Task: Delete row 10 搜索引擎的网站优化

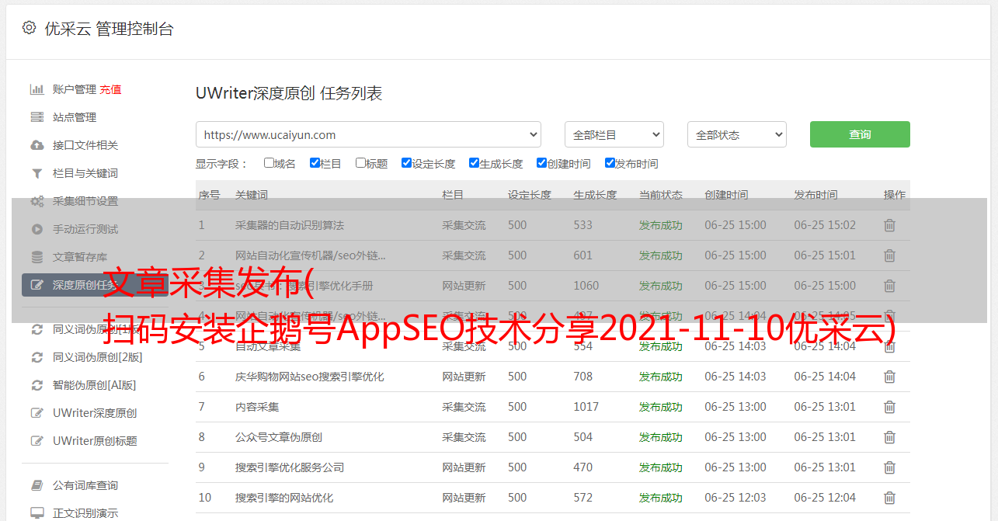Action: tap(889, 498)
